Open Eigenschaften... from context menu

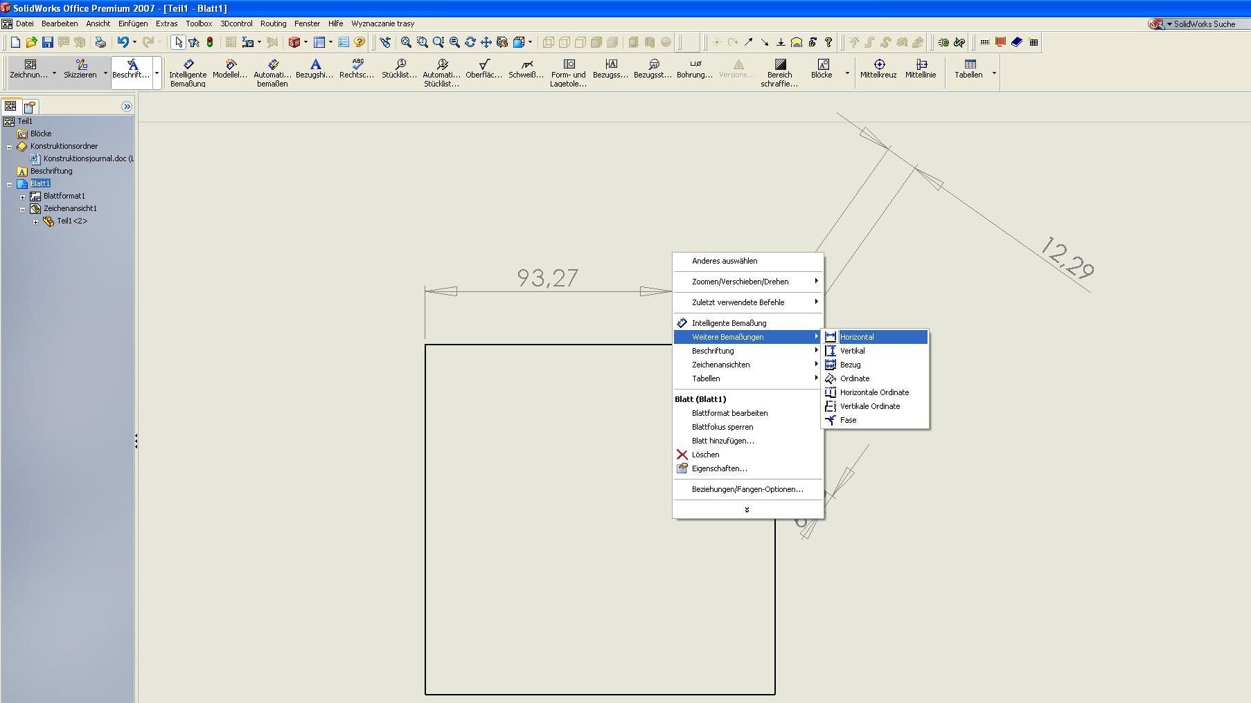click(748, 468)
